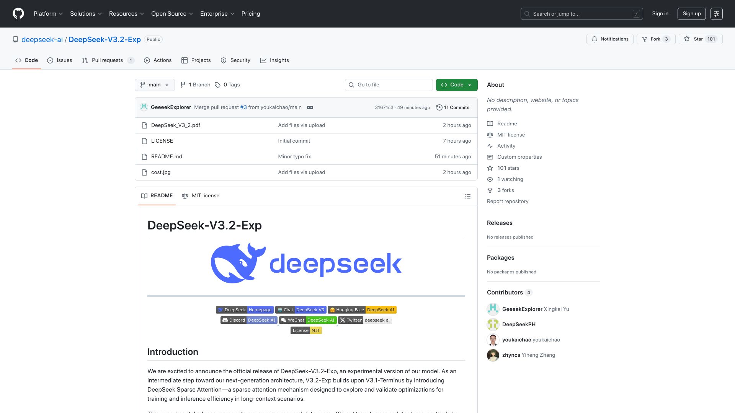This screenshot has width=735, height=413.
Task: Focus the Go to file input
Action: click(389, 85)
